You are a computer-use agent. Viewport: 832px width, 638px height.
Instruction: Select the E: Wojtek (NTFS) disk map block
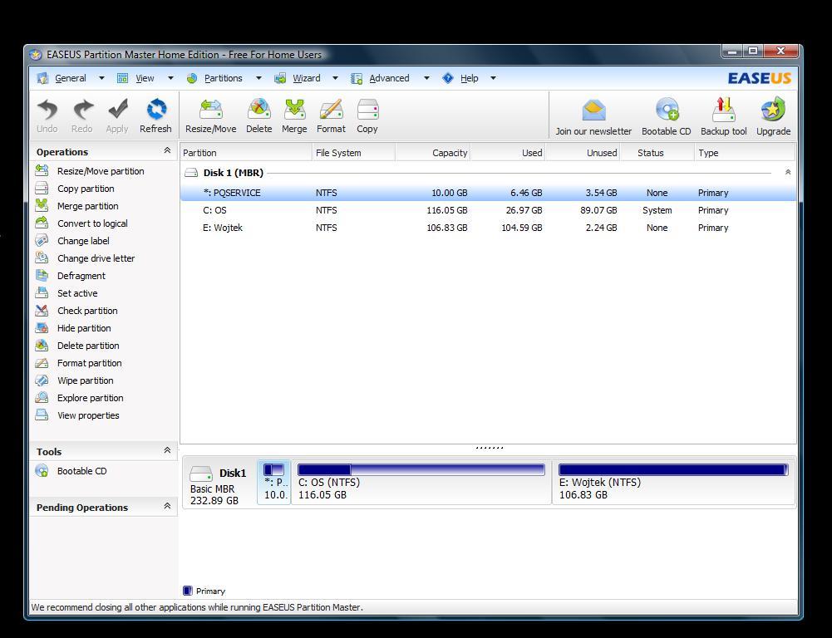point(673,482)
